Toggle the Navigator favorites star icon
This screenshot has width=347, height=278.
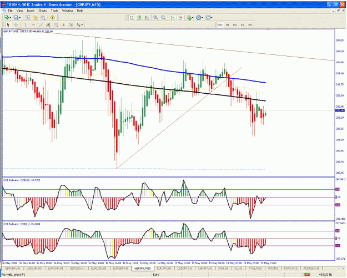pyautogui.click(x=35, y=17)
